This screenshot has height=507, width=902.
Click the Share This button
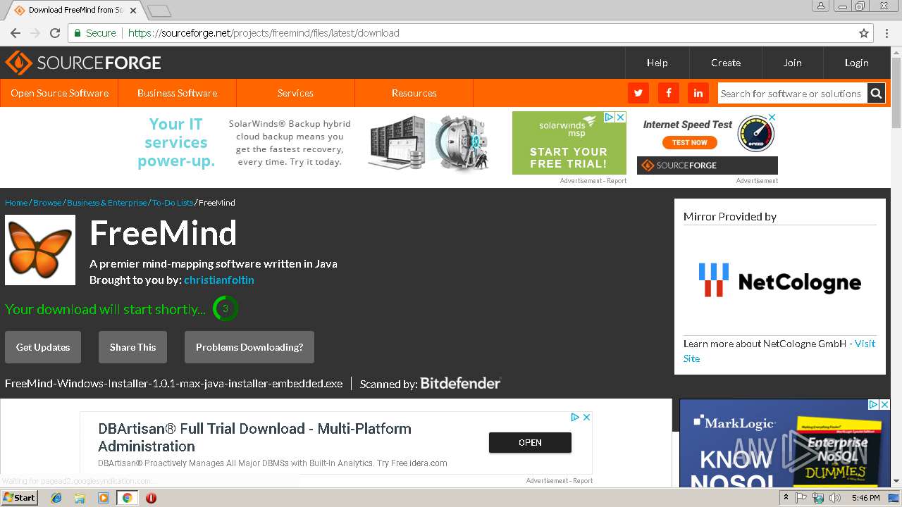click(x=132, y=347)
